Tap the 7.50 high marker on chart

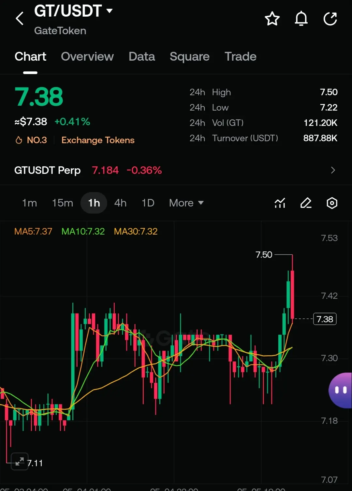pos(264,254)
